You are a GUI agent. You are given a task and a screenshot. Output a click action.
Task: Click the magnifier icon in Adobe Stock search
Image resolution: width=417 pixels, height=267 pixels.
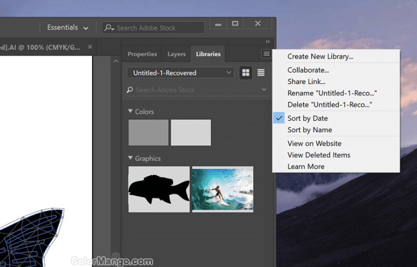coord(109,28)
